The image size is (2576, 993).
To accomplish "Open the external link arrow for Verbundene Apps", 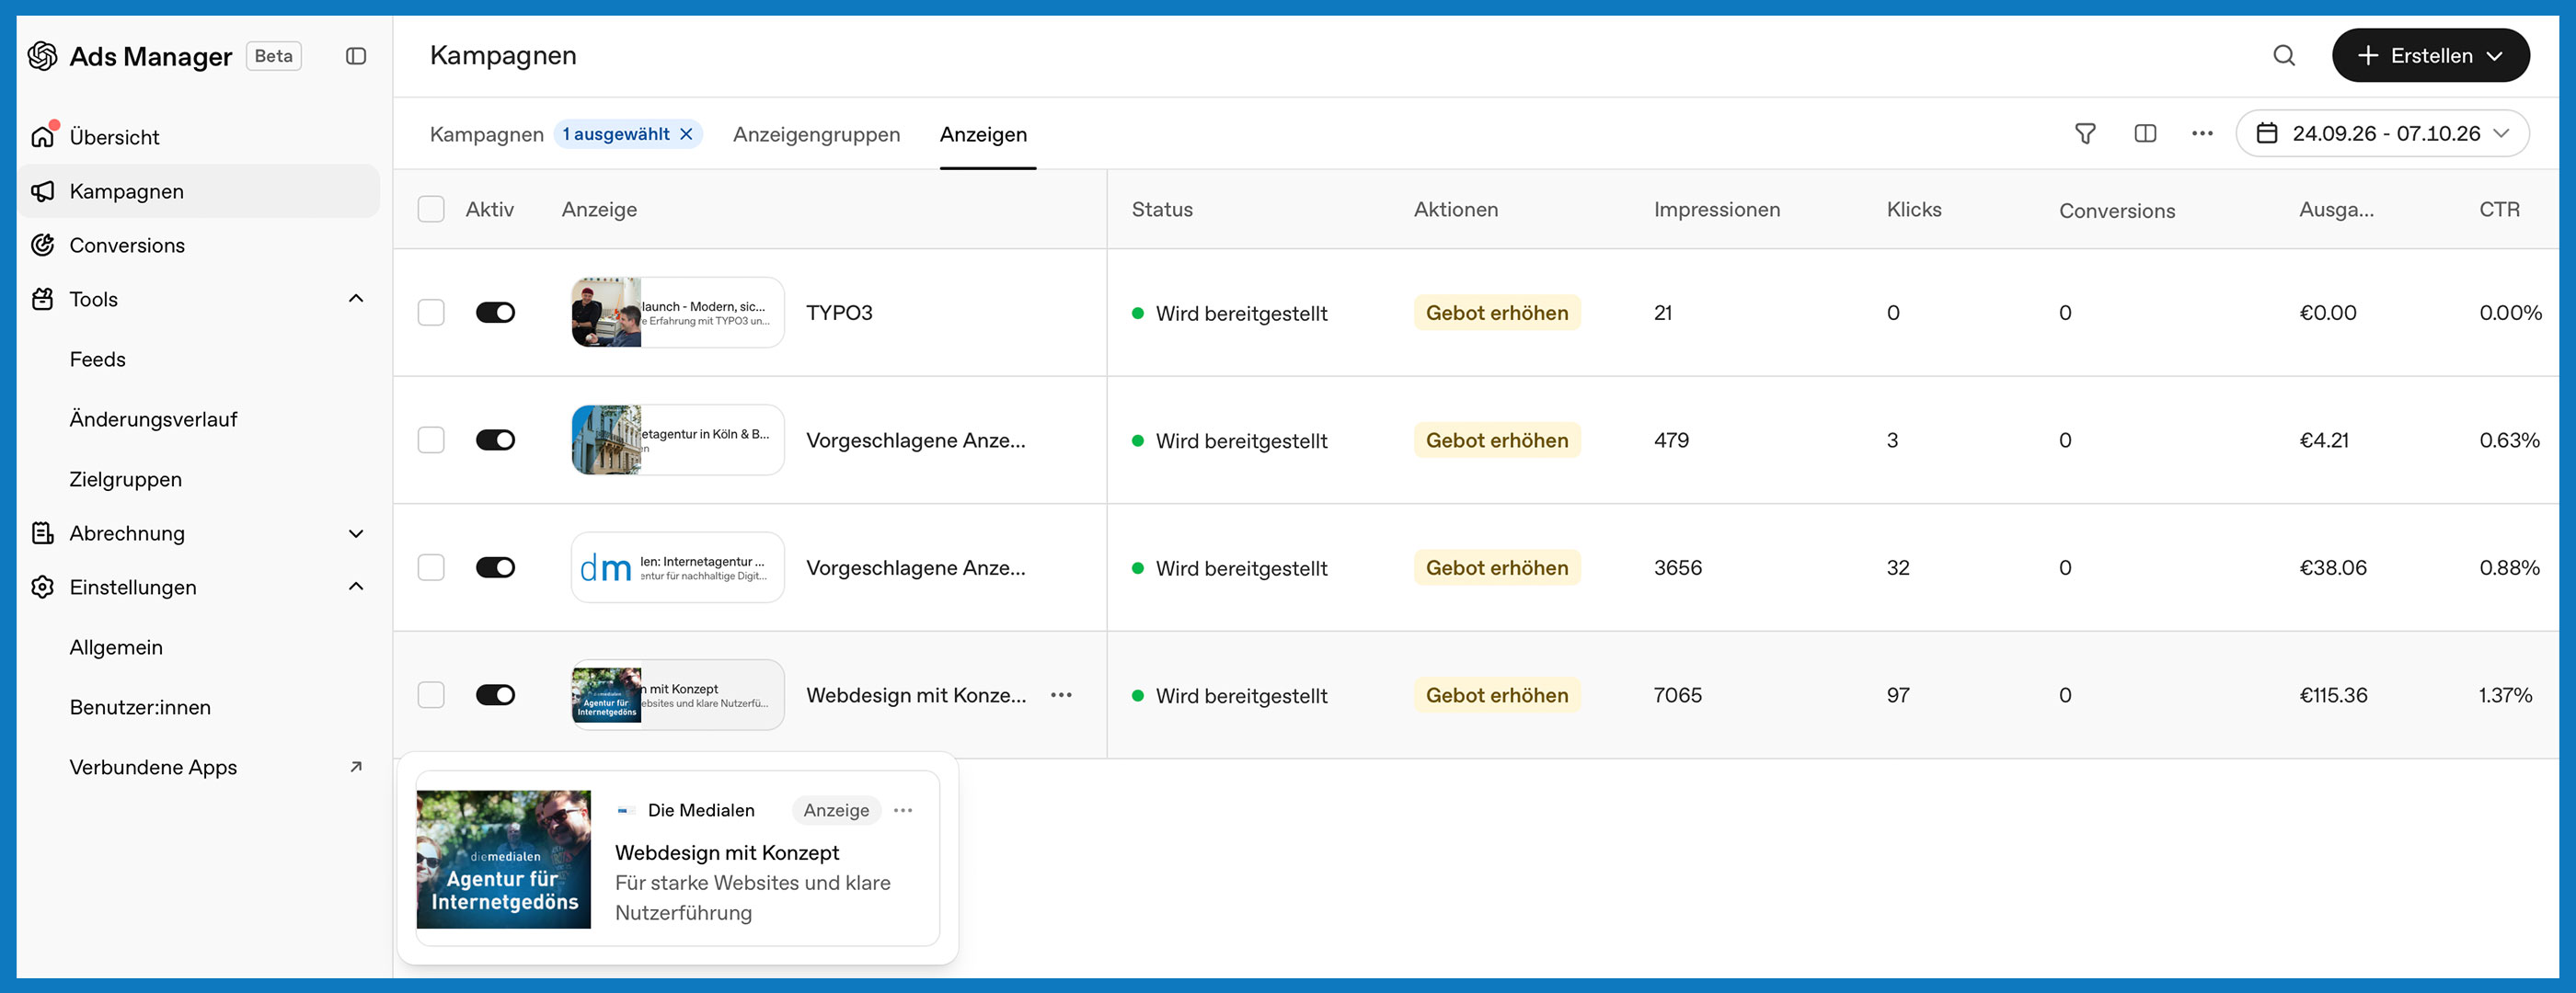I will [356, 767].
